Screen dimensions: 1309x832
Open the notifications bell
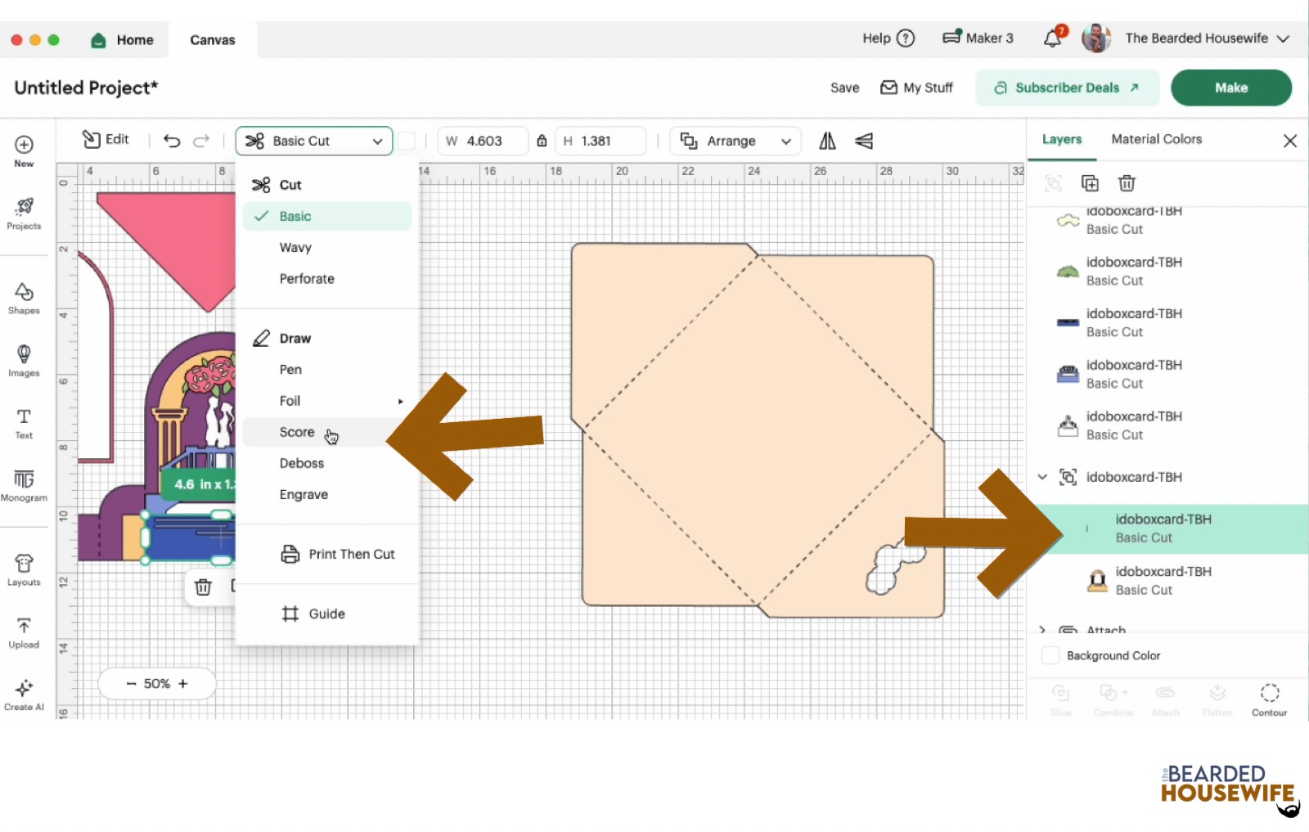point(1053,38)
